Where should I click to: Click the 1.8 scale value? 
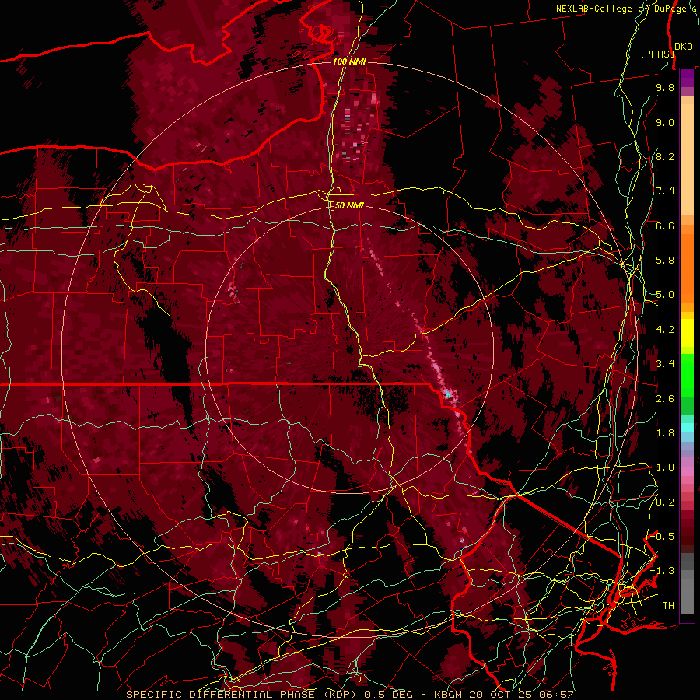[x=665, y=433]
